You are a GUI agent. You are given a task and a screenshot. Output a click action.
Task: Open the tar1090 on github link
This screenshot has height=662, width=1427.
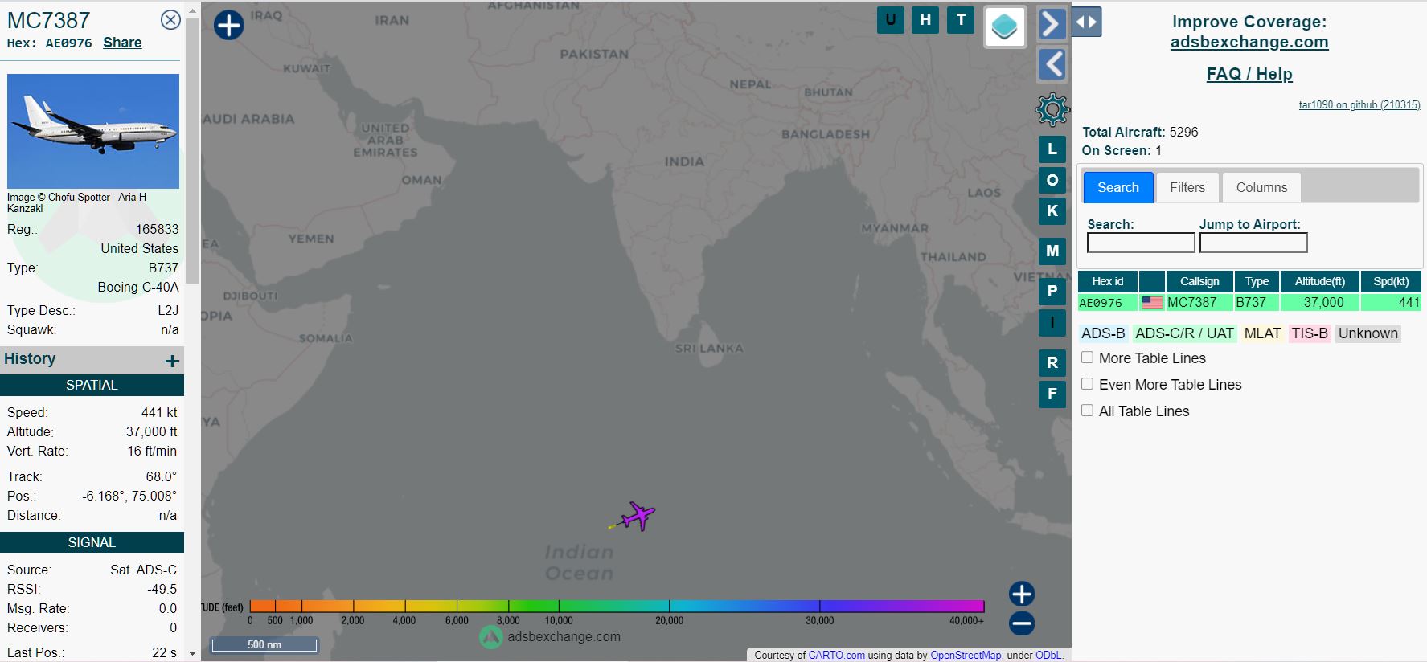pyautogui.click(x=1359, y=105)
